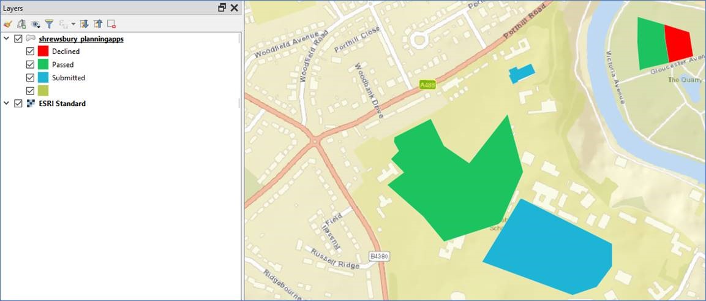Select the shrewsbury_planningapps layer name
706x301 pixels.
coord(81,39)
